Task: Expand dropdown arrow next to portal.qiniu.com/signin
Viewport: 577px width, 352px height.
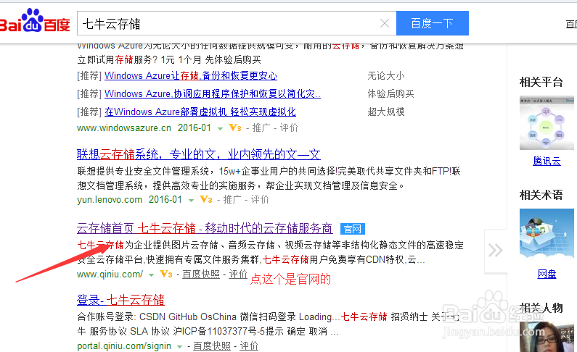Action: click(x=179, y=346)
